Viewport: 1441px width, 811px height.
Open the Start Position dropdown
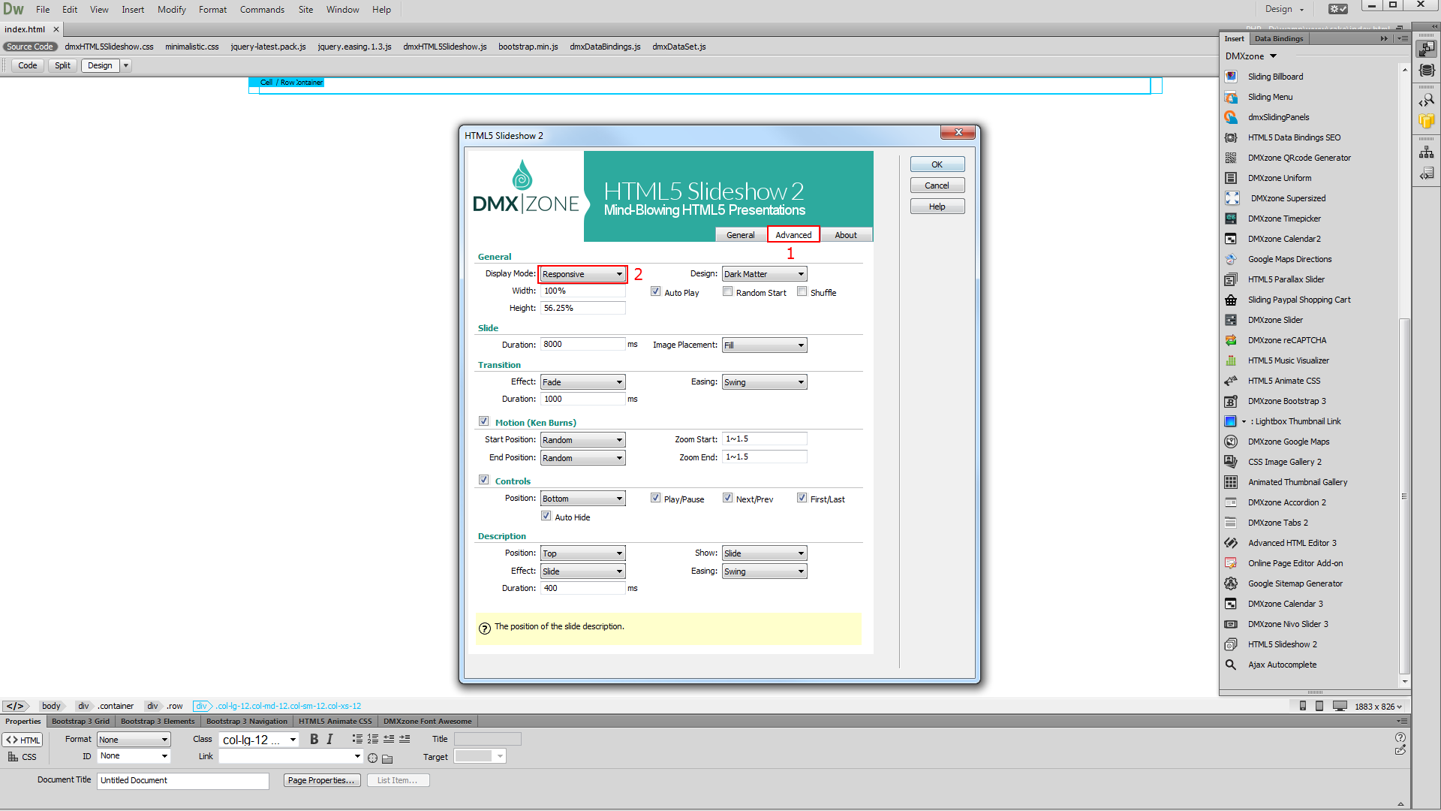(582, 440)
